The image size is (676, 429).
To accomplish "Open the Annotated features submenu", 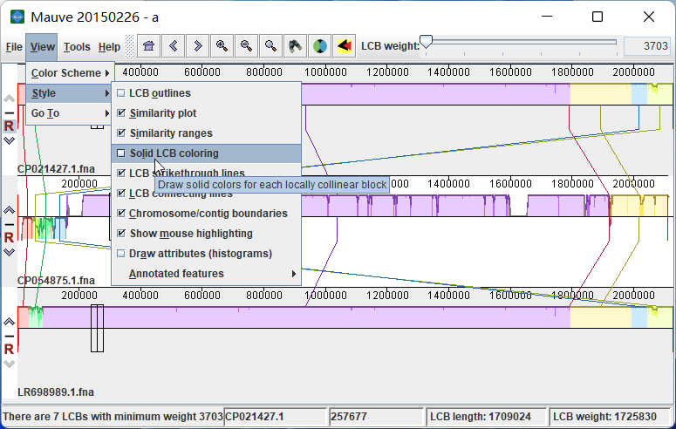I will point(206,274).
